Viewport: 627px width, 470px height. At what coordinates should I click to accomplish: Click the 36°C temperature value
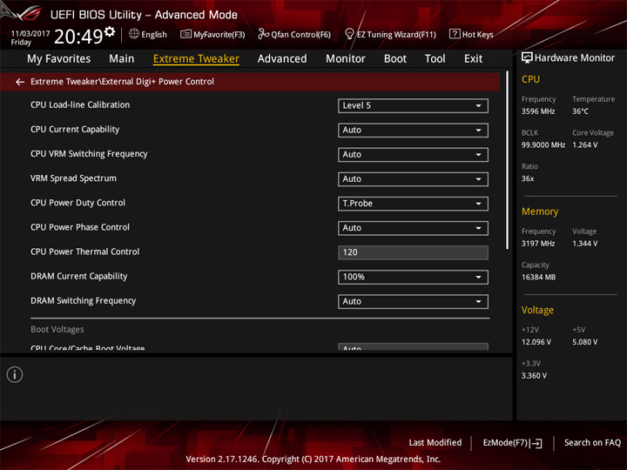tap(580, 111)
